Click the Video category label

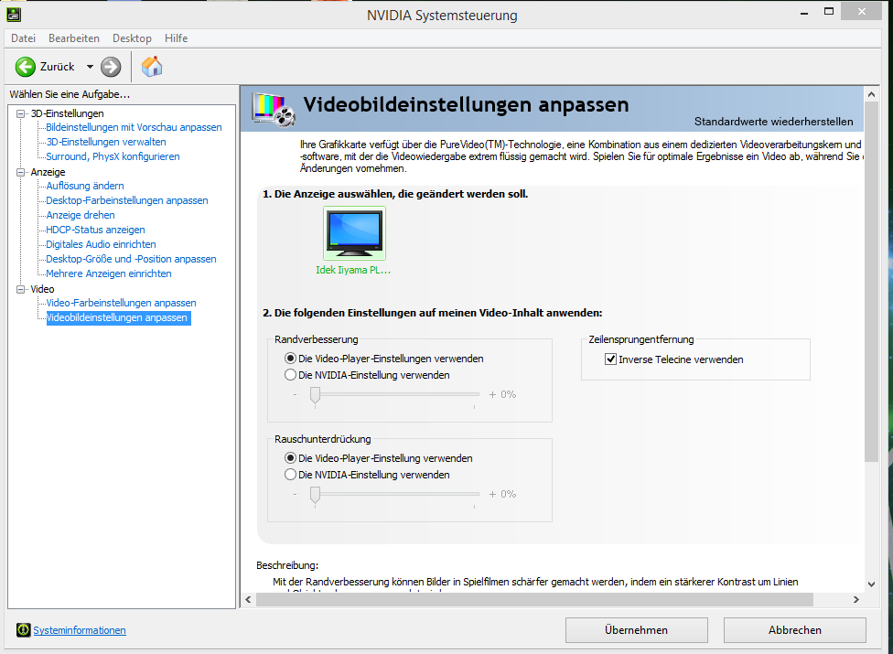coord(42,289)
